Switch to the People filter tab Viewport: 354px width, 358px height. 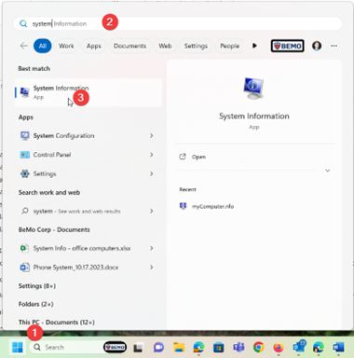pos(229,46)
